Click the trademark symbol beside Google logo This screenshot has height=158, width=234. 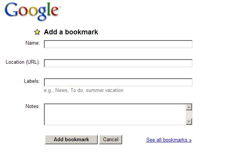click(60, 6)
